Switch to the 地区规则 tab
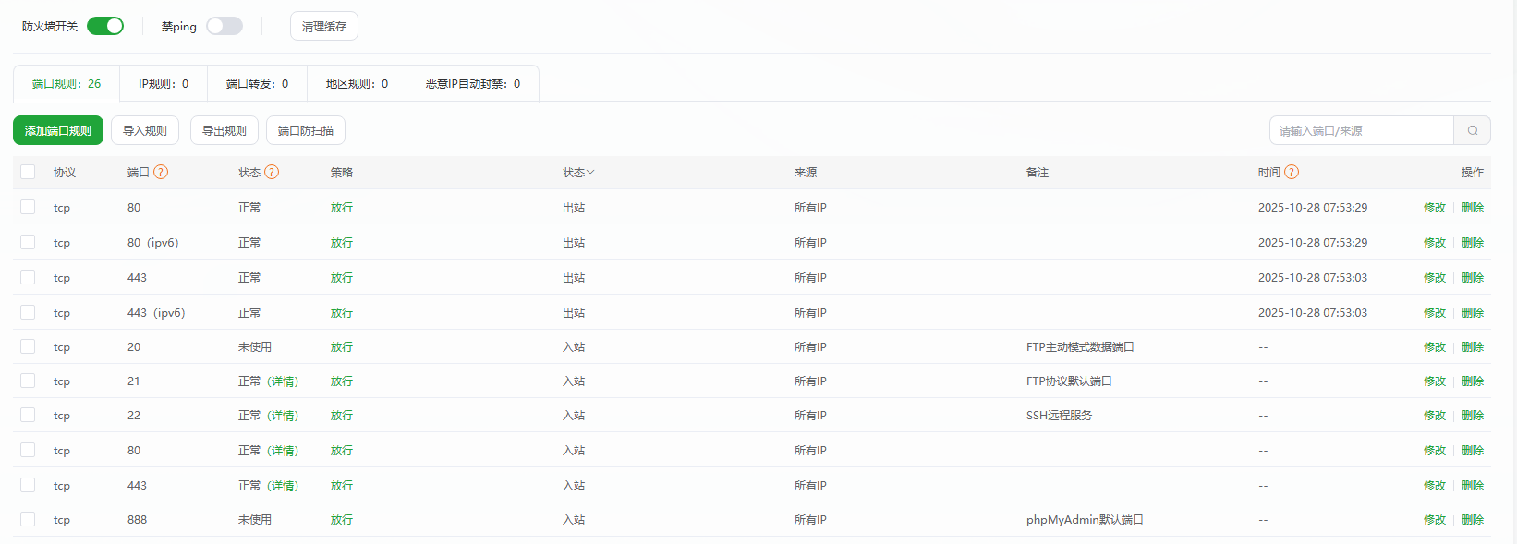1517x544 pixels. click(x=357, y=83)
